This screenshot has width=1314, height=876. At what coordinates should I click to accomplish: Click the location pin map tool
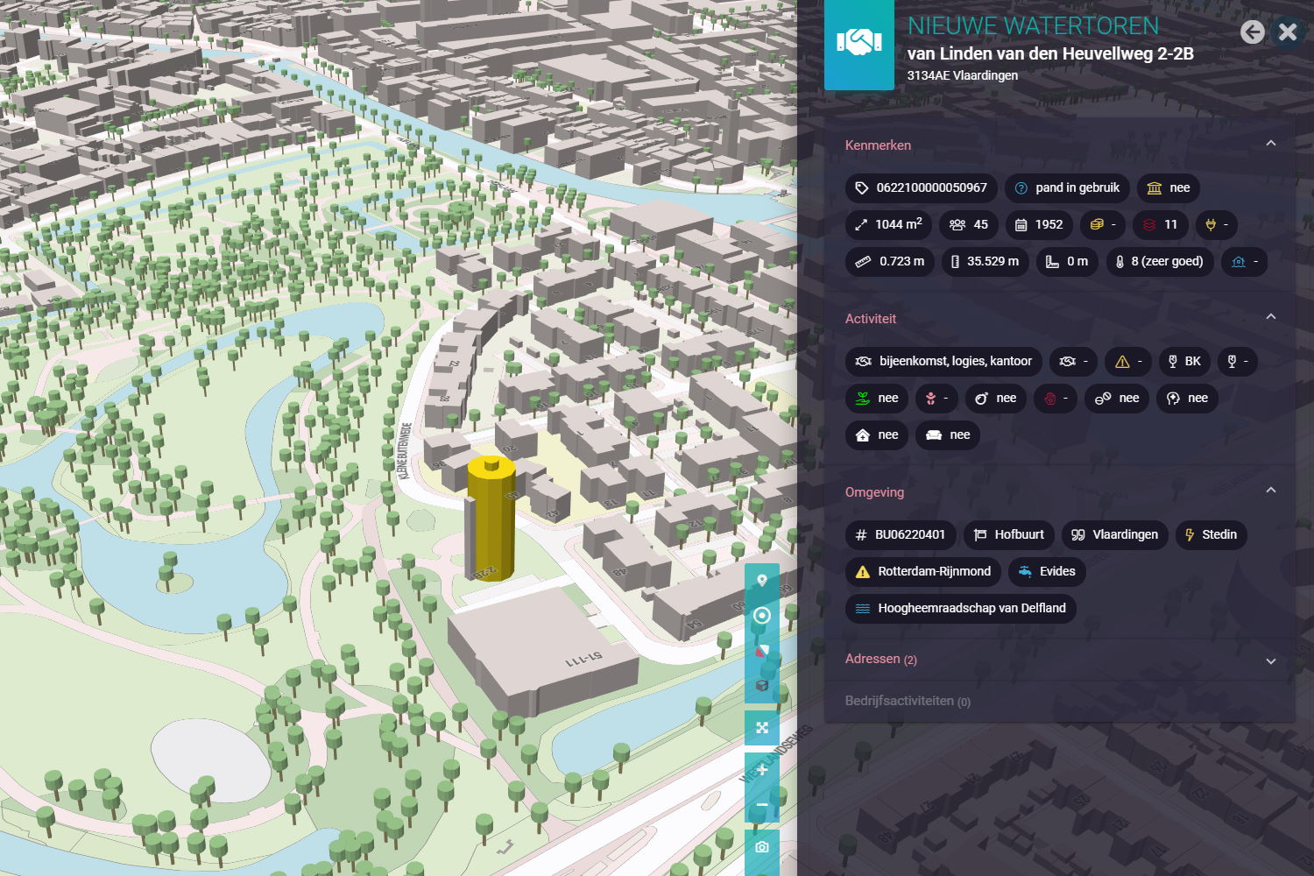click(762, 581)
